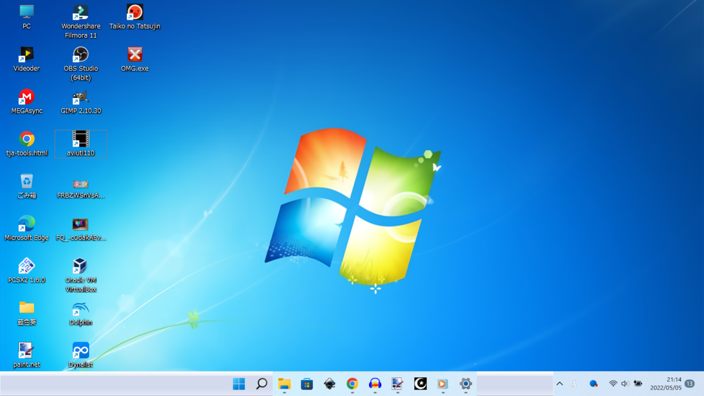Open the blue tray app icon

(594, 384)
